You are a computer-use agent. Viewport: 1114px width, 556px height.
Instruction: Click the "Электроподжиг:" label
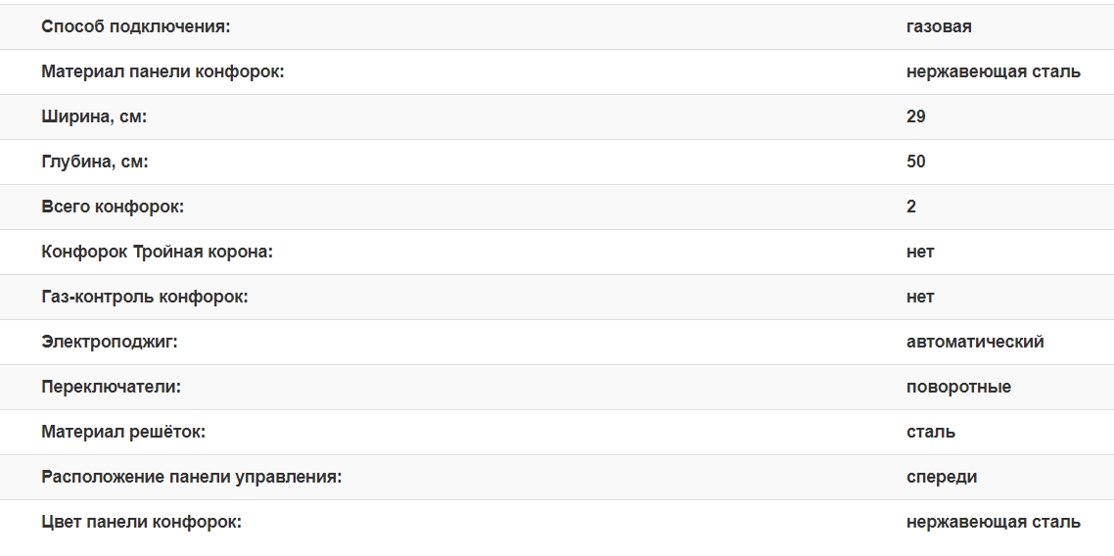110,342
